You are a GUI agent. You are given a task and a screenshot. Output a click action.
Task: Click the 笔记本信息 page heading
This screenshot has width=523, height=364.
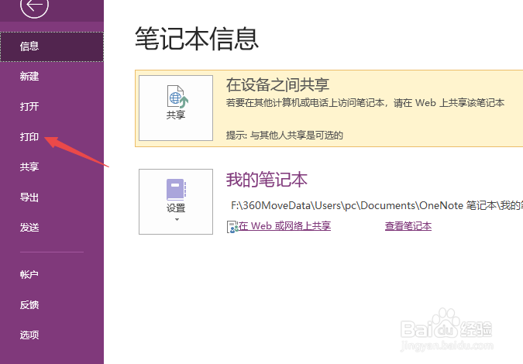point(197,39)
